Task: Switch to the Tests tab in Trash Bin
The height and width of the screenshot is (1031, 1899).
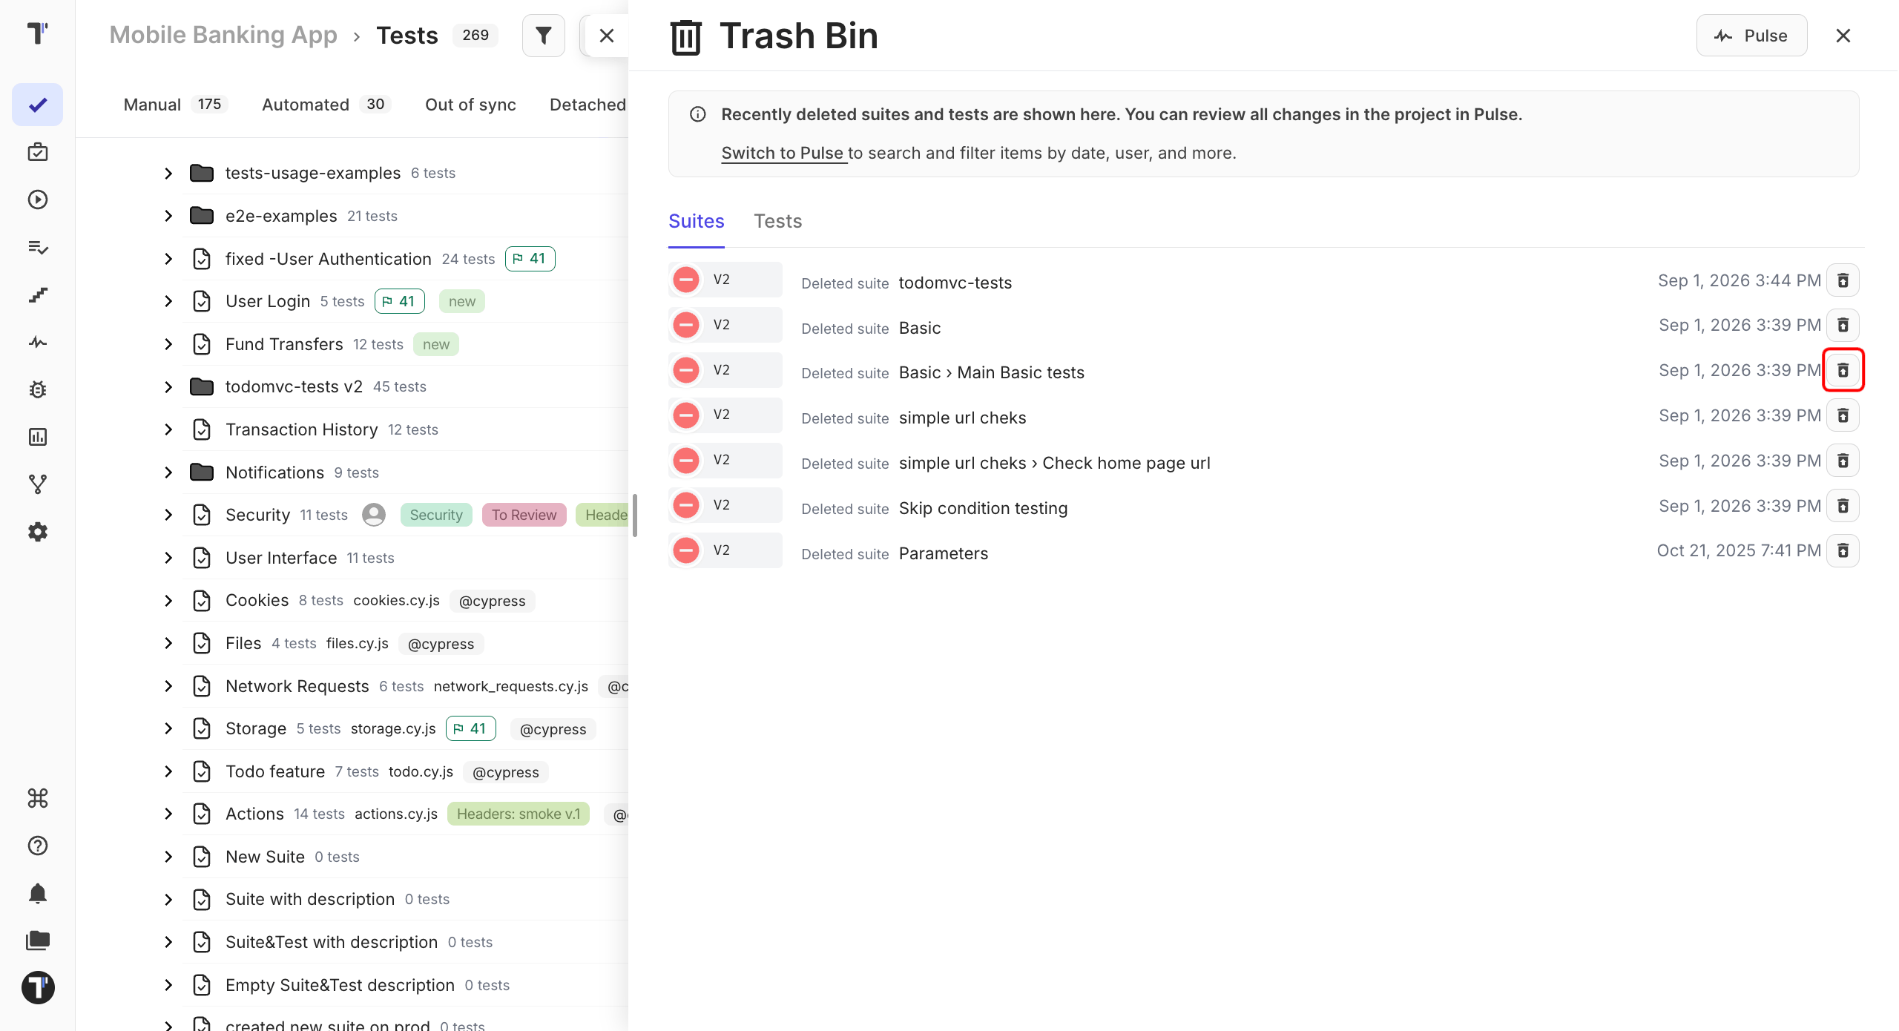Action: pyautogui.click(x=777, y=221)
